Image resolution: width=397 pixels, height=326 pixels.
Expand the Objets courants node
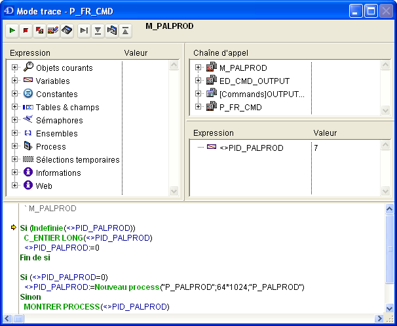pyautogui.click(x=14, y=68)
